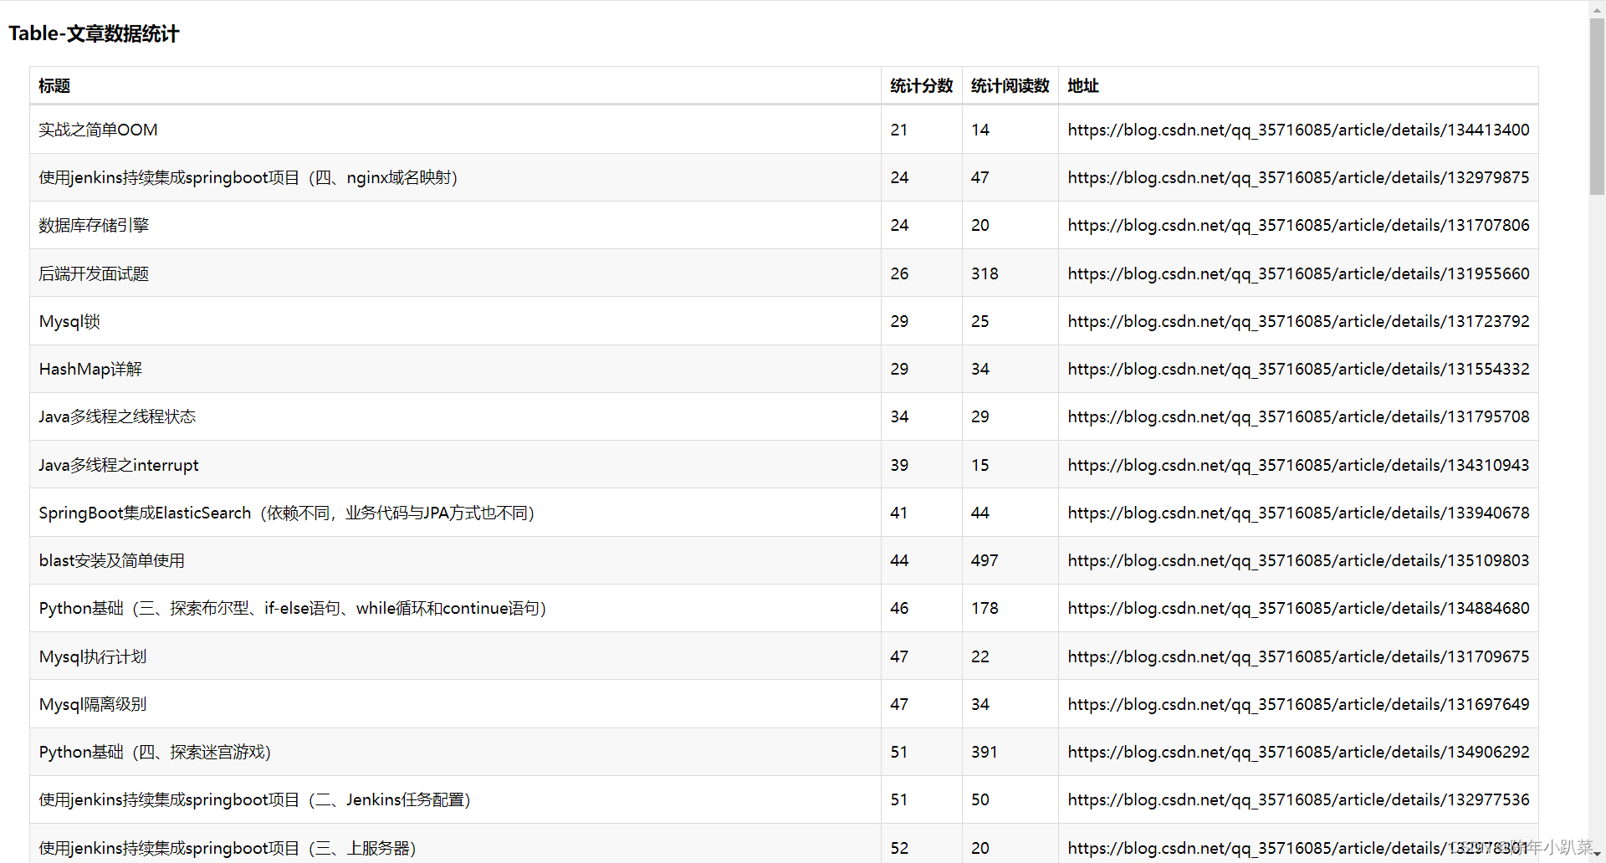Select the SpringBoot集成ElasticSearch title
The height and width of the screenshot is (863, 1606).
click(x=287, y=513)
